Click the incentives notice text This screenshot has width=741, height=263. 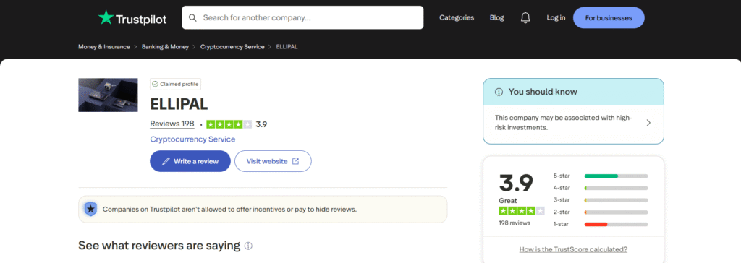tap(229, 210)
